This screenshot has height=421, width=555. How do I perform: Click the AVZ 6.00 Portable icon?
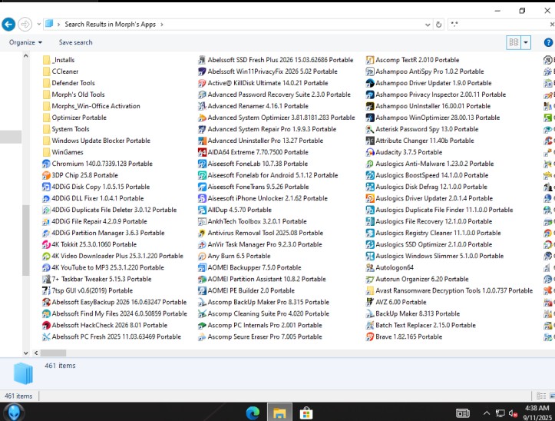click(370, 302)
